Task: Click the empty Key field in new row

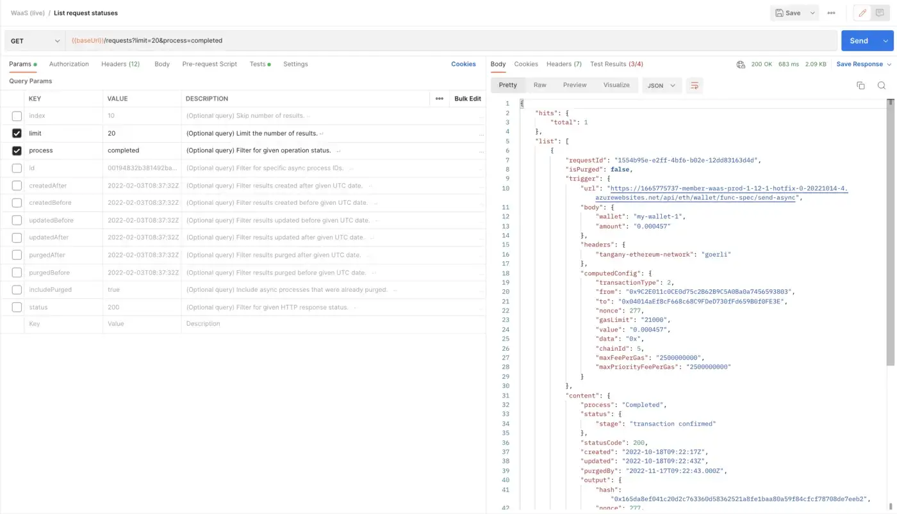Action: pos(63,324)
